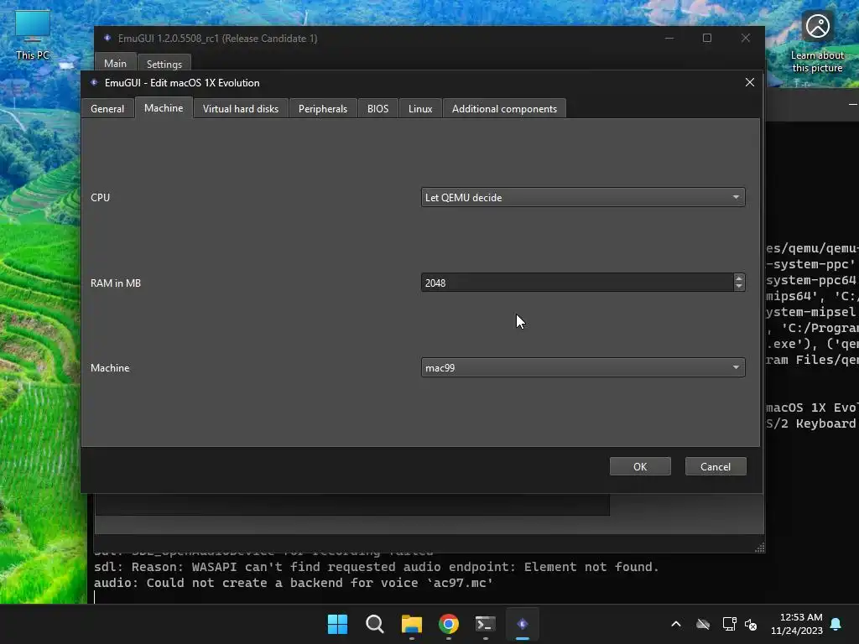Click the resize grip of EmuGUI window

[759, 548]
